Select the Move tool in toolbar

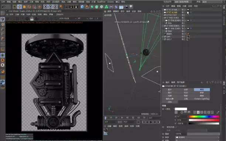(x=19, y=7)
